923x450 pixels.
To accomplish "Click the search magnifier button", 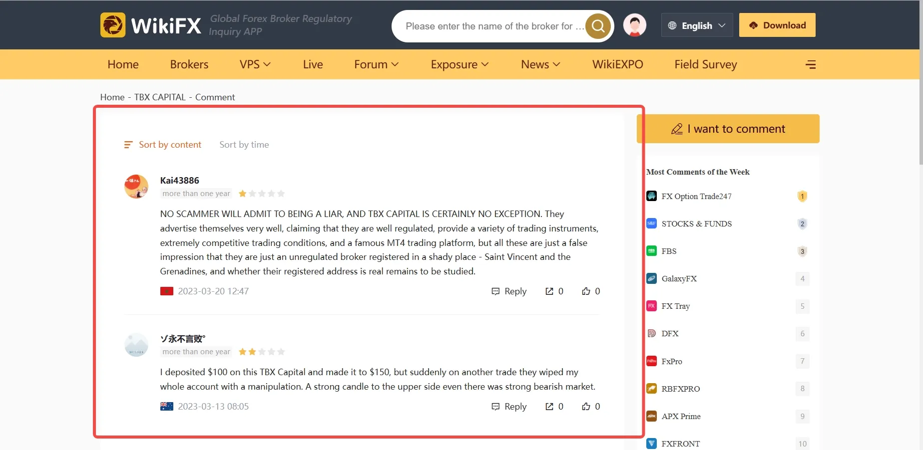I will (x=598, y=26).
